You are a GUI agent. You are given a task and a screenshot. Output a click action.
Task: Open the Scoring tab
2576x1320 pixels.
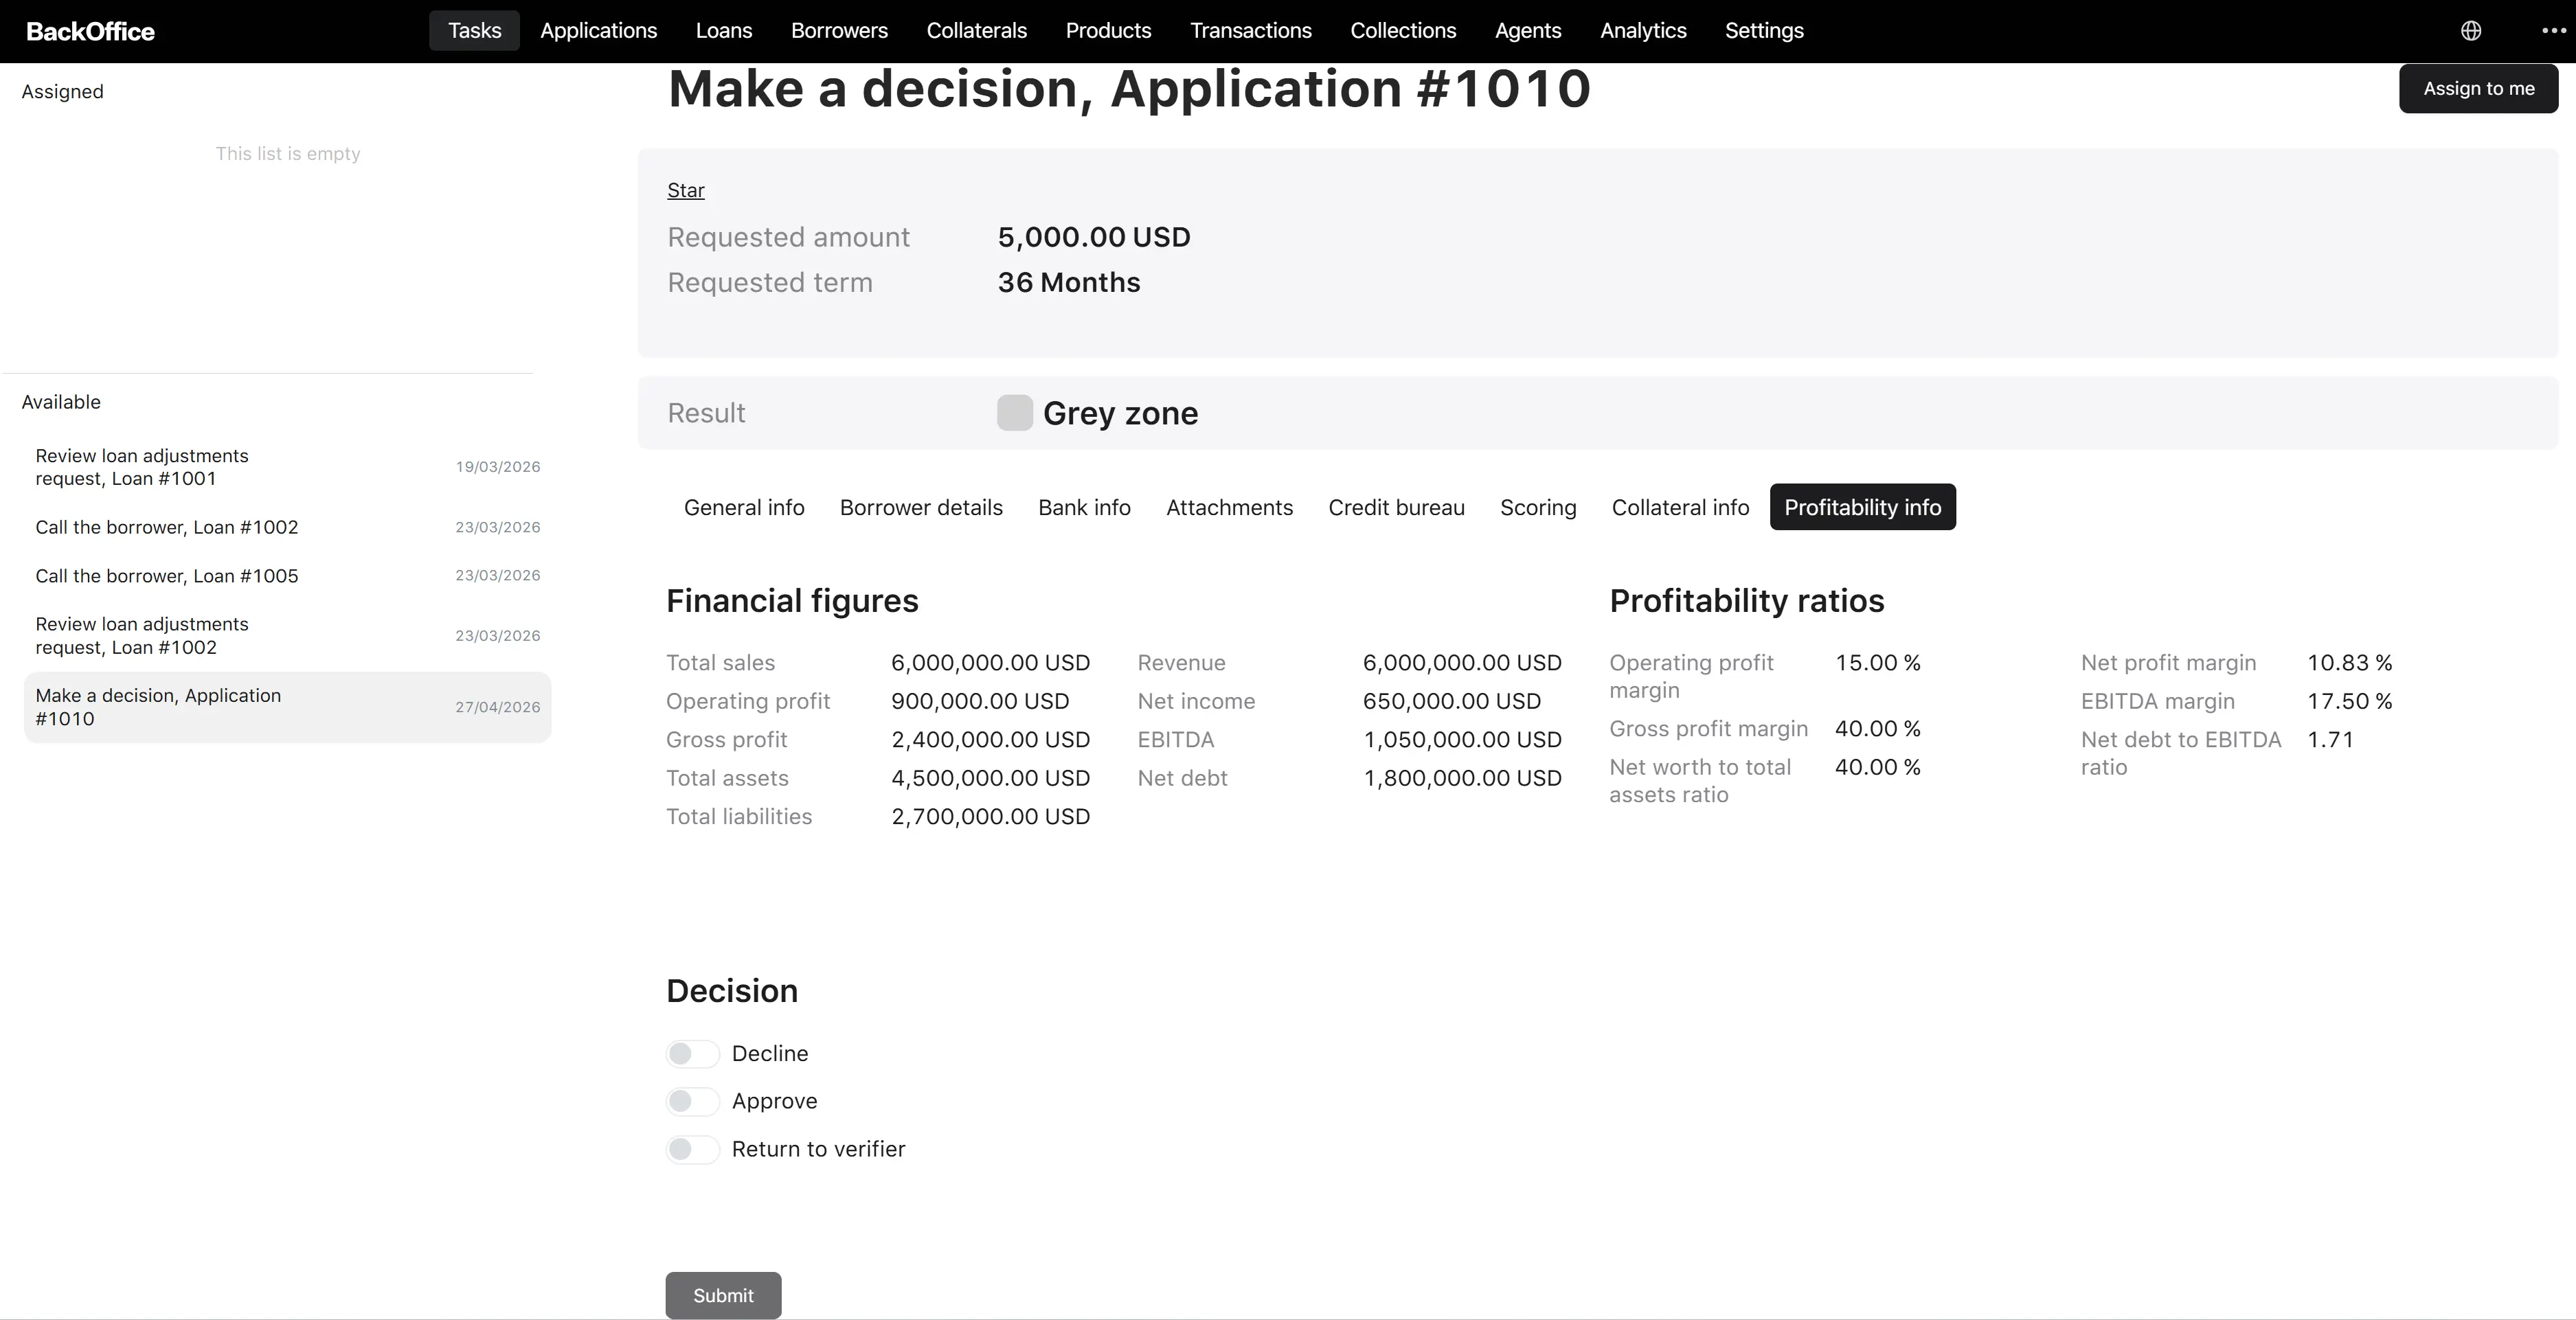[x=1538, y=508]
